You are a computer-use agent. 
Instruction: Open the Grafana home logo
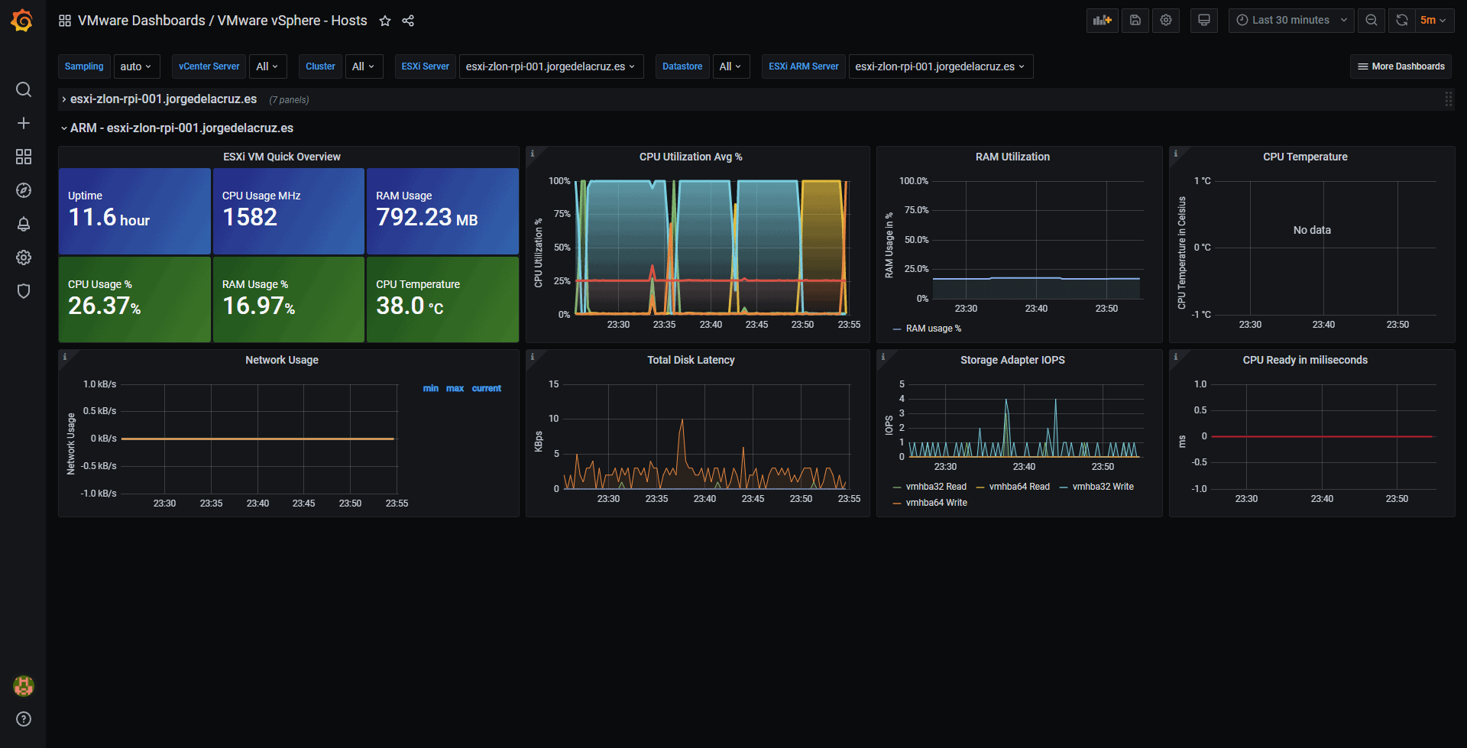tap(22, 21)
